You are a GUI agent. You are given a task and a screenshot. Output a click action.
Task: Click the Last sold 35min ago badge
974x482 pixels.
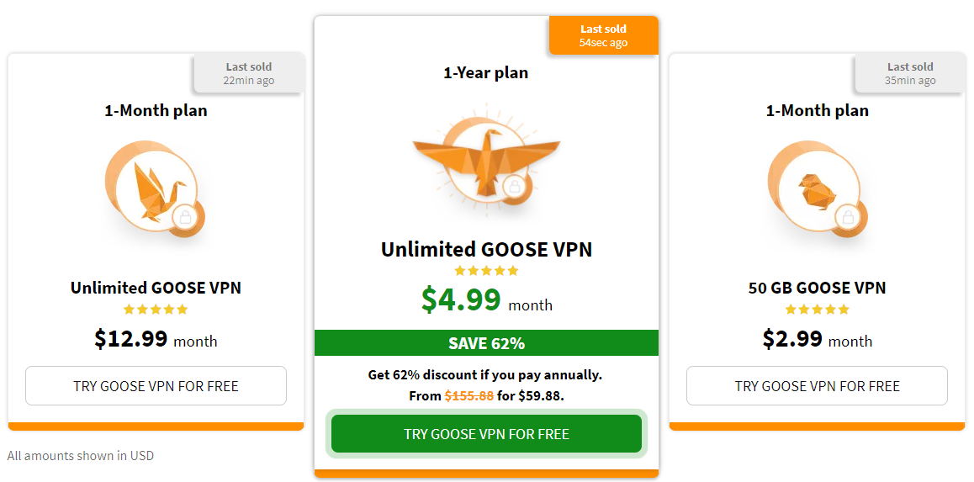click(x=910, y=73)
